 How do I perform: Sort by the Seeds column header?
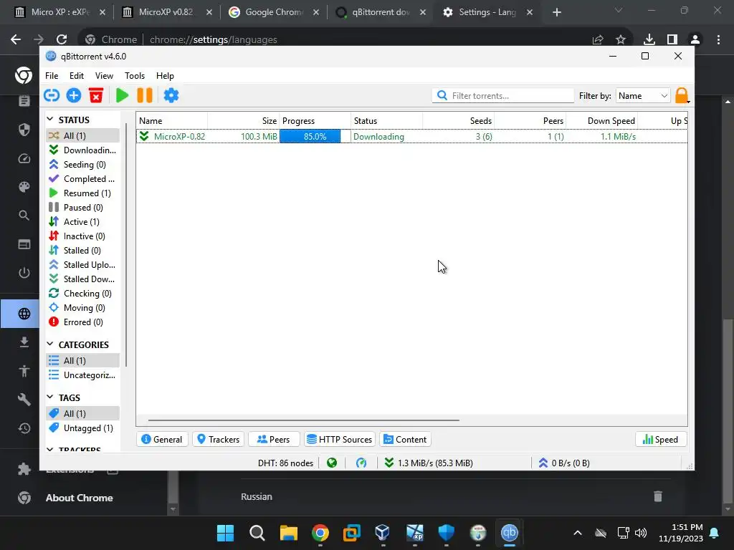tap(458, 120)
